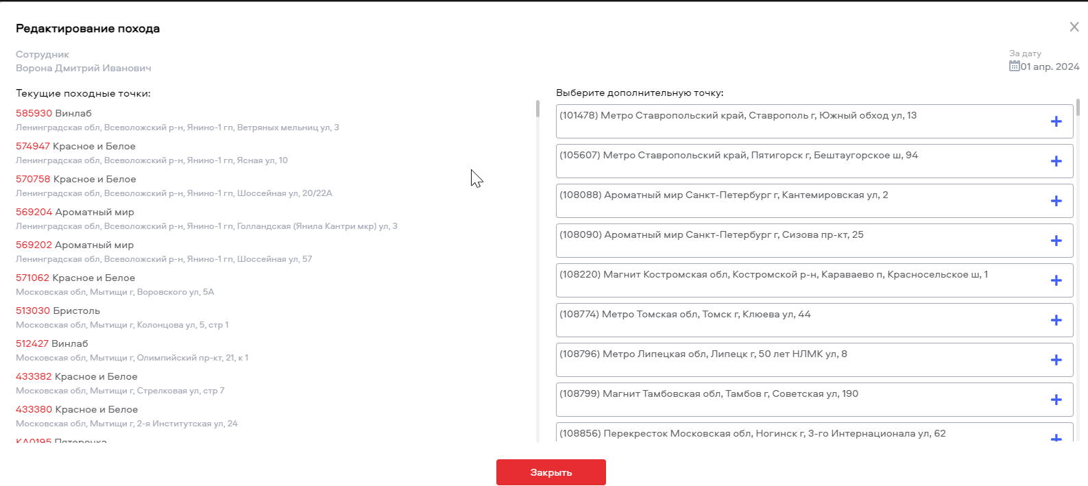The image size is (1088, 486).
Task: Select point 433382 Красное и Белое
Action: pos(77,376)
